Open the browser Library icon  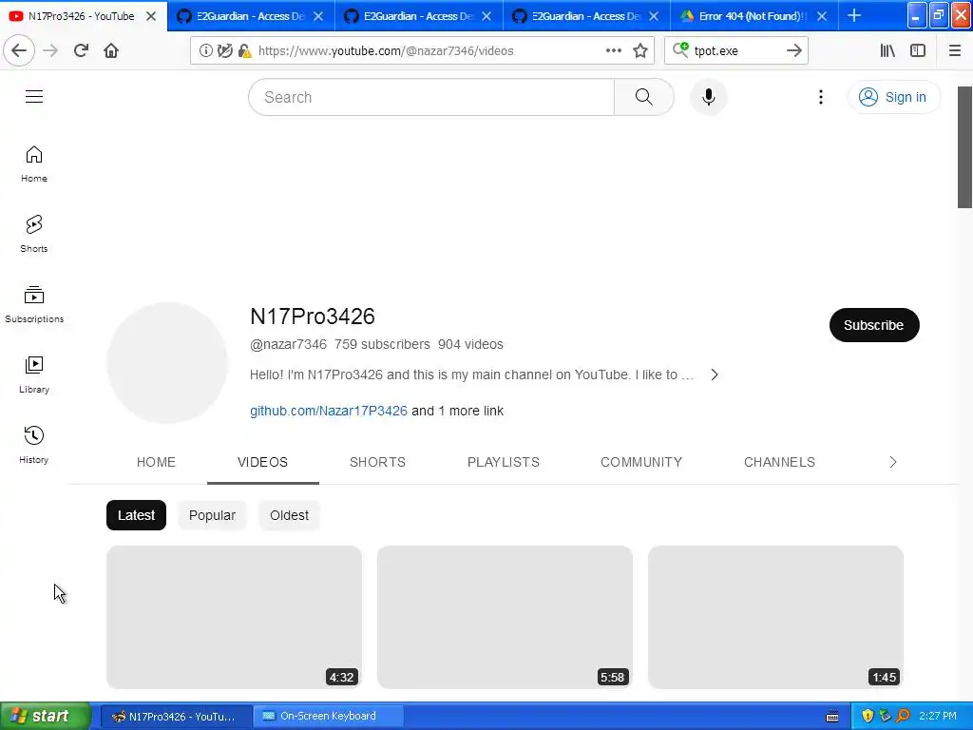click(887, 51)
